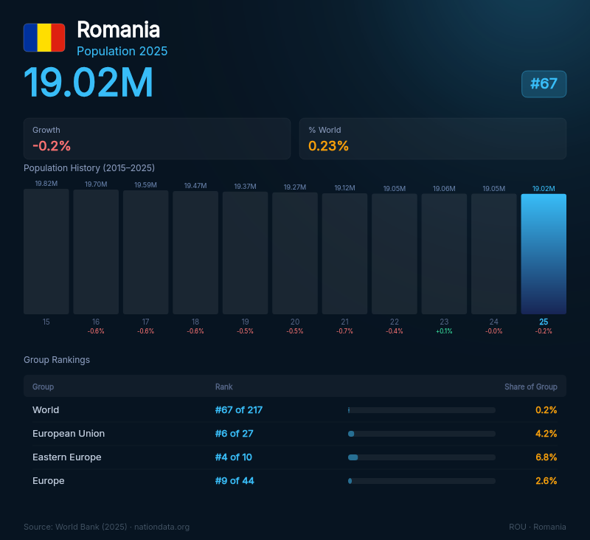The width and height of the screenshot is (590, 540).
Task: Click the Europe share progress bar
Action: (x=421, y=481)
